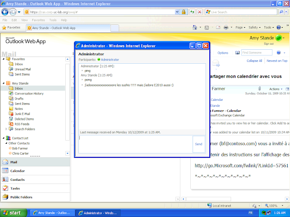This screenshot has width=290, height=217.
Task: Click the new tab button
Action: pyautogui.click(x=115, y=28)
